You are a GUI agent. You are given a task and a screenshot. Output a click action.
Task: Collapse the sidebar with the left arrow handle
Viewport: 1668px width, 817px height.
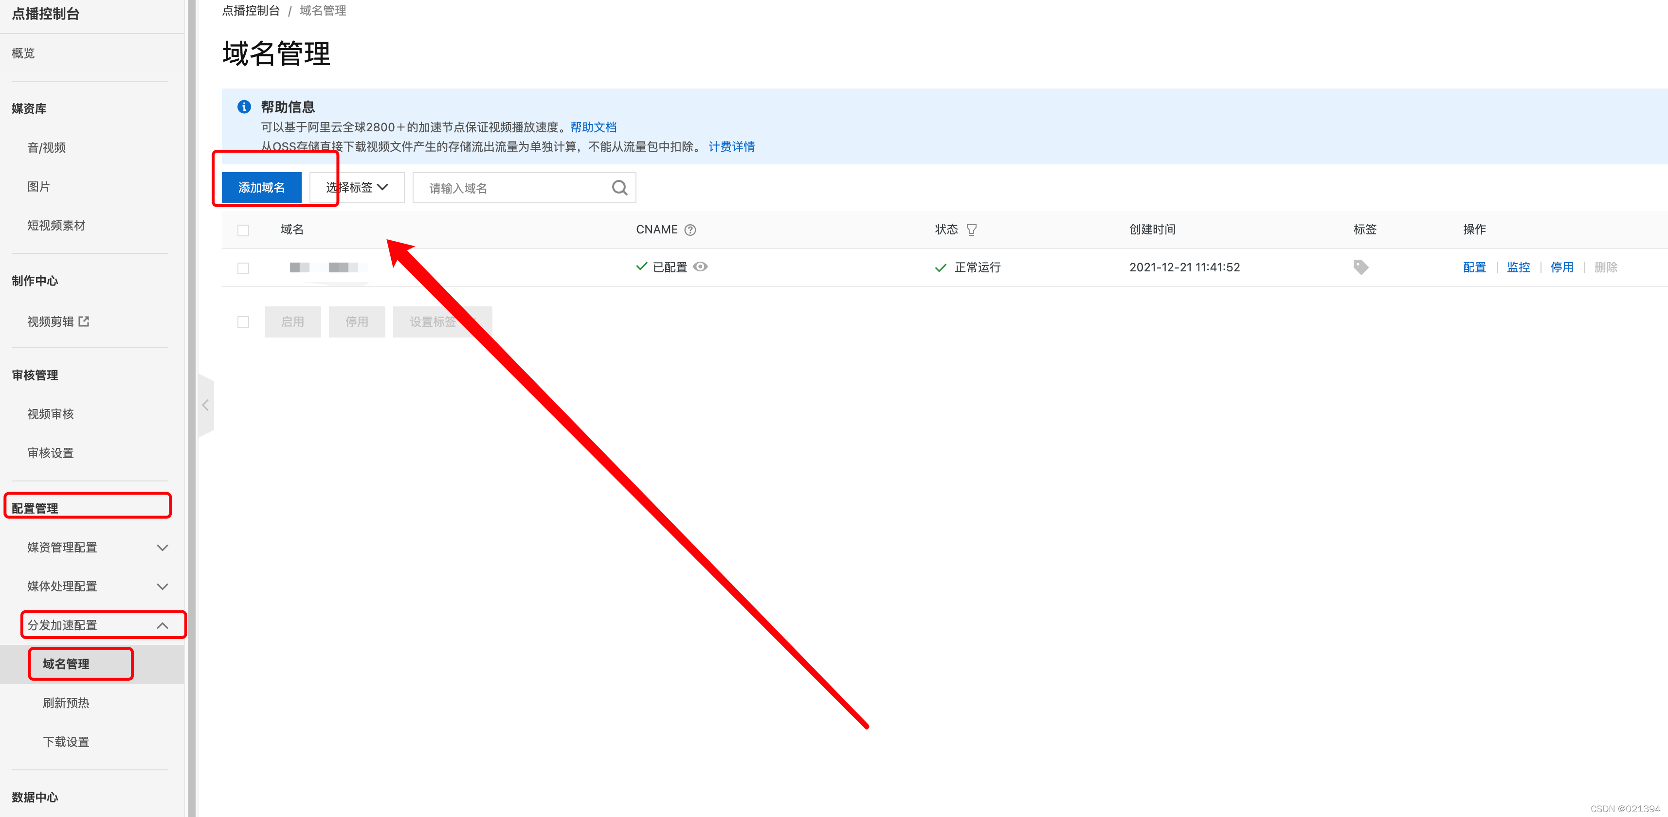coord(205,405)
